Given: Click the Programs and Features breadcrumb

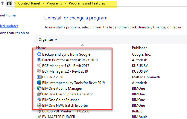Looking at the screenshot, I should point(87,3).
